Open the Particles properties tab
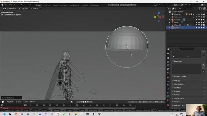 pos(168,85)
